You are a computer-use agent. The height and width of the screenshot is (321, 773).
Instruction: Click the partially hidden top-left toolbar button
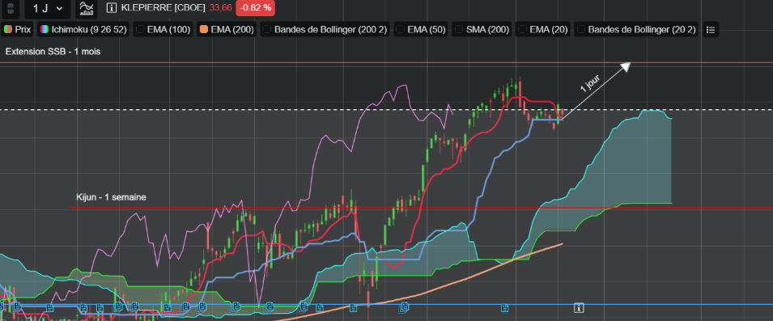tap(11, 8)
